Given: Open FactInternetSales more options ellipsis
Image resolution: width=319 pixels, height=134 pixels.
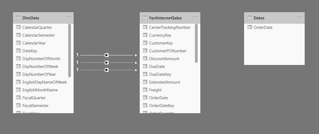Looking at the screenshot, I should pos(195,17).
